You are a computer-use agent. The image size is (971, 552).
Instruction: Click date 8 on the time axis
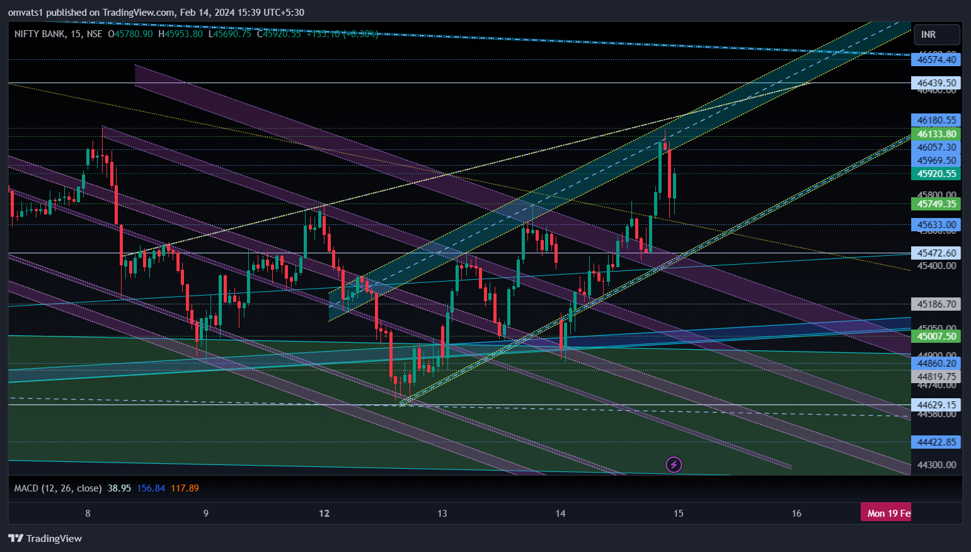coord(88,514)
